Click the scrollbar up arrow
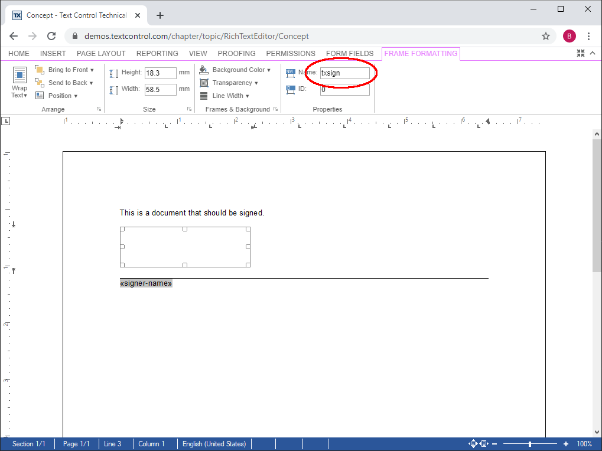This screenshot has height=451, width=602. (x=597, y=134)
